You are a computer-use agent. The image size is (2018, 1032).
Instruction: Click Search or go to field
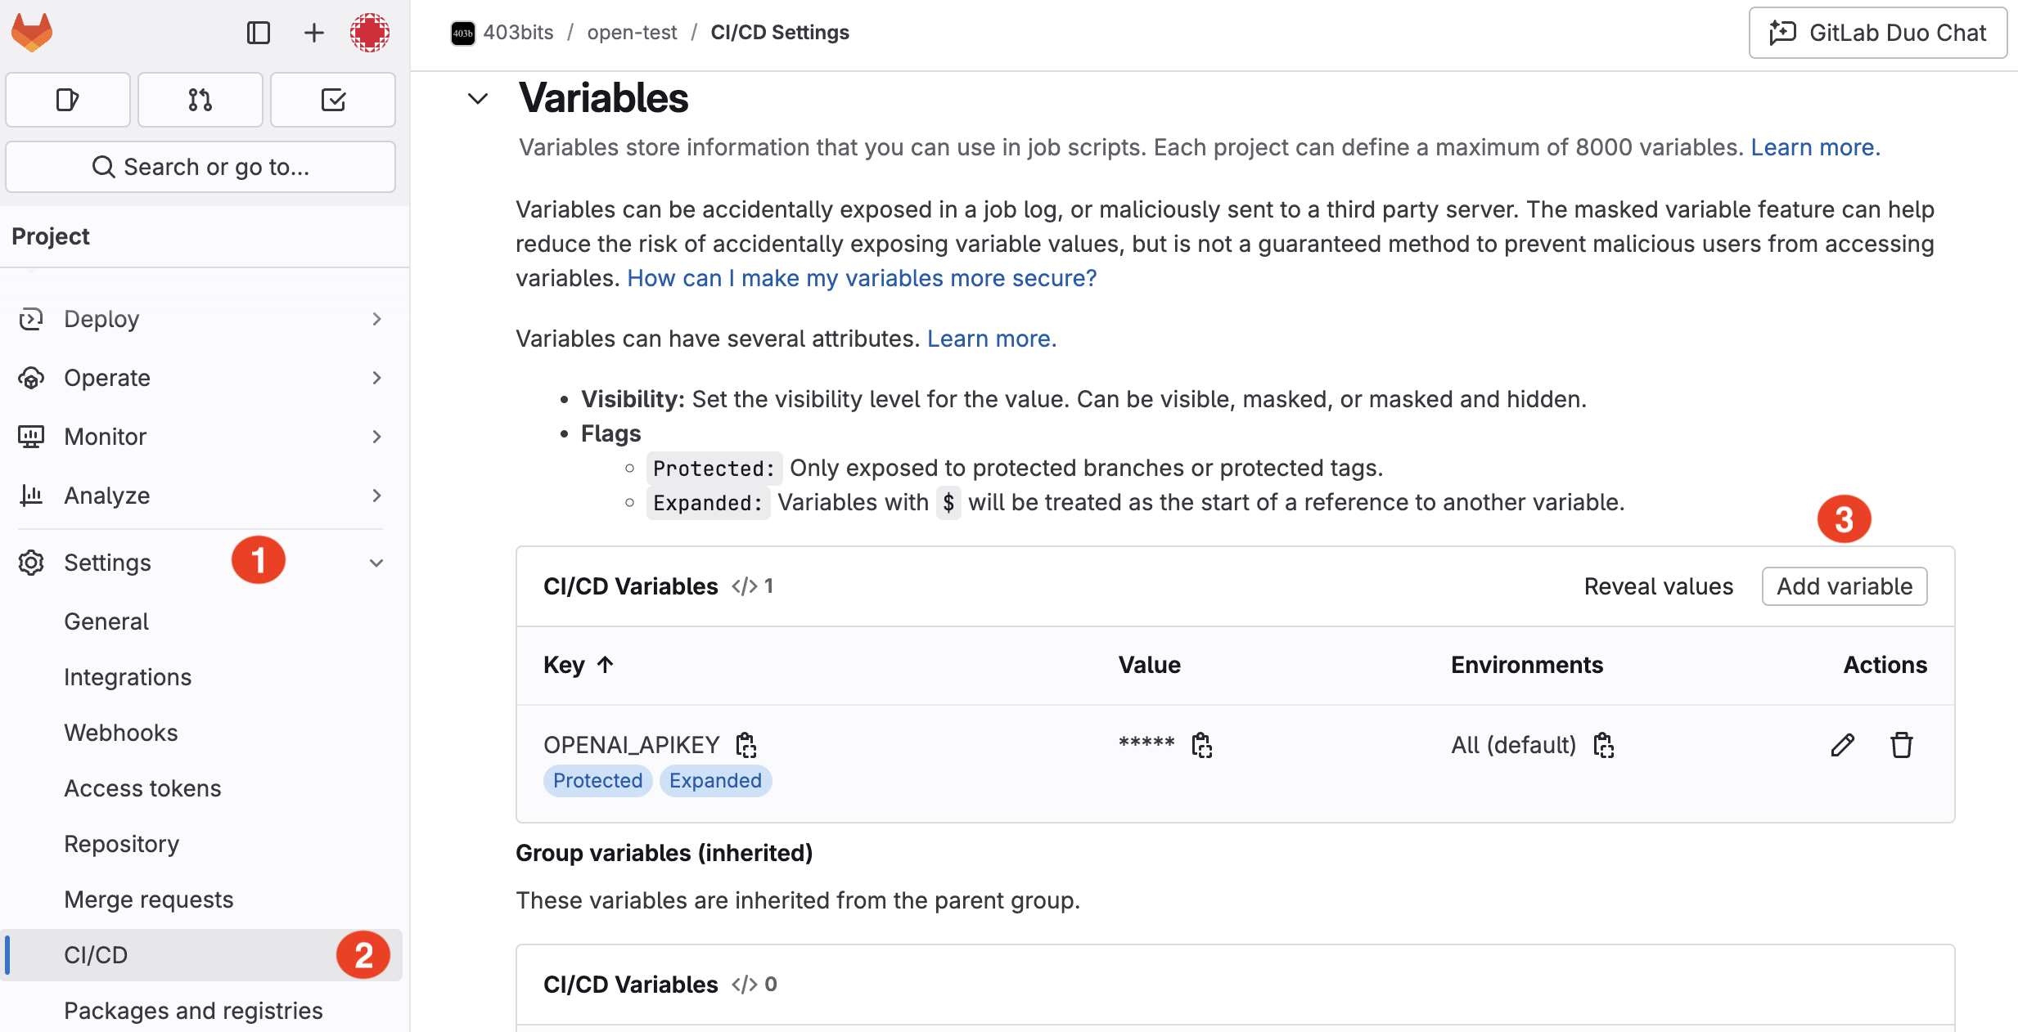coord(200,167)
